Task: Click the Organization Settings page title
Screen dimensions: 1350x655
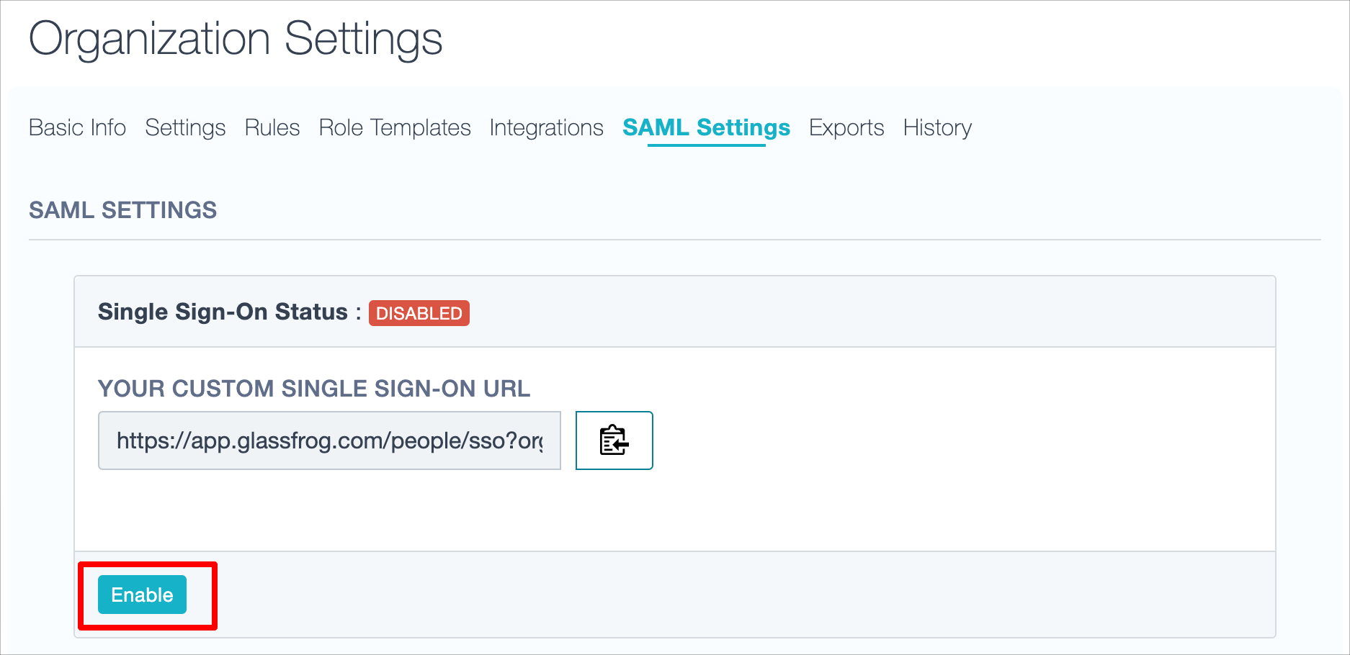Action: tap(236, 39)
